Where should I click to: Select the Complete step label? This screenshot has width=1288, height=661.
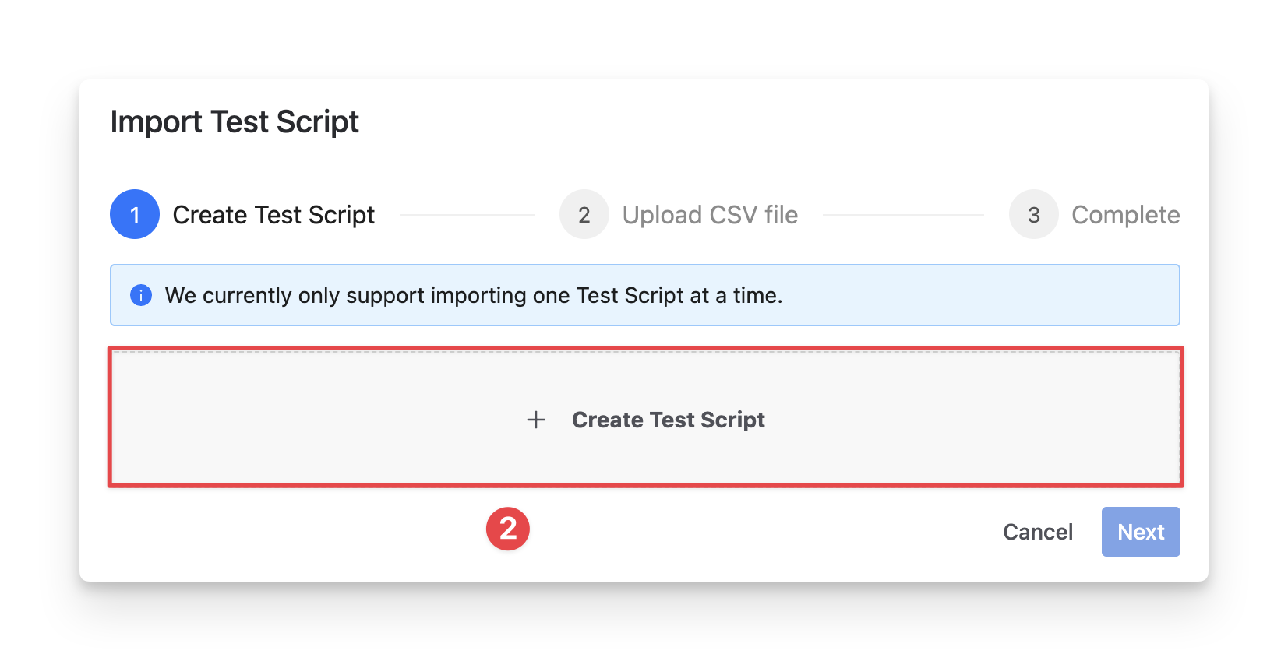[x=1125, y=215]
